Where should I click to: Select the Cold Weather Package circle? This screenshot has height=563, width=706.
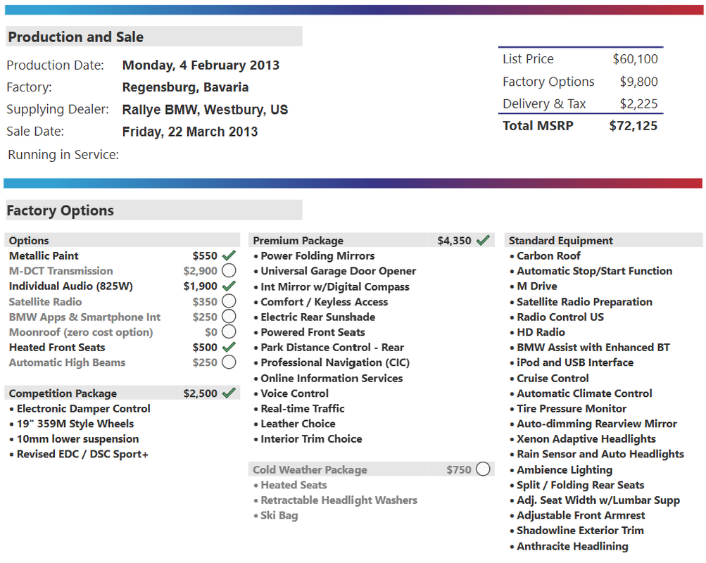coord(483,469)
